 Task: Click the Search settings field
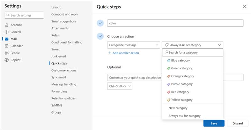pos(24,15)
